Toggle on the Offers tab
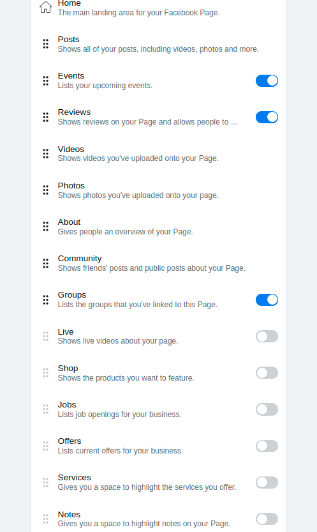 267,446
